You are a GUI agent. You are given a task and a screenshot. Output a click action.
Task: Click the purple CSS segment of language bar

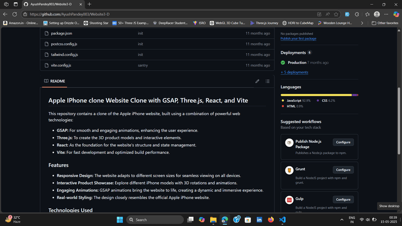point(354,95)
